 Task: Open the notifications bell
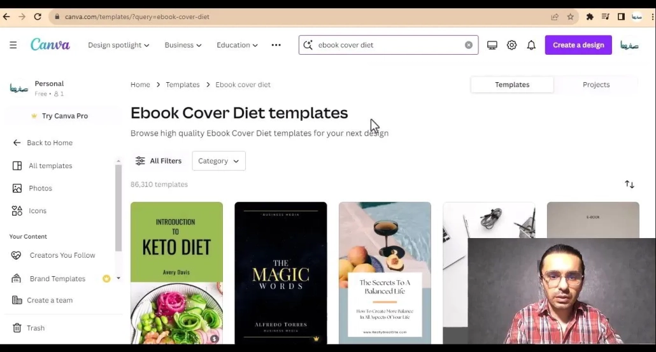[x=531, y=45]
